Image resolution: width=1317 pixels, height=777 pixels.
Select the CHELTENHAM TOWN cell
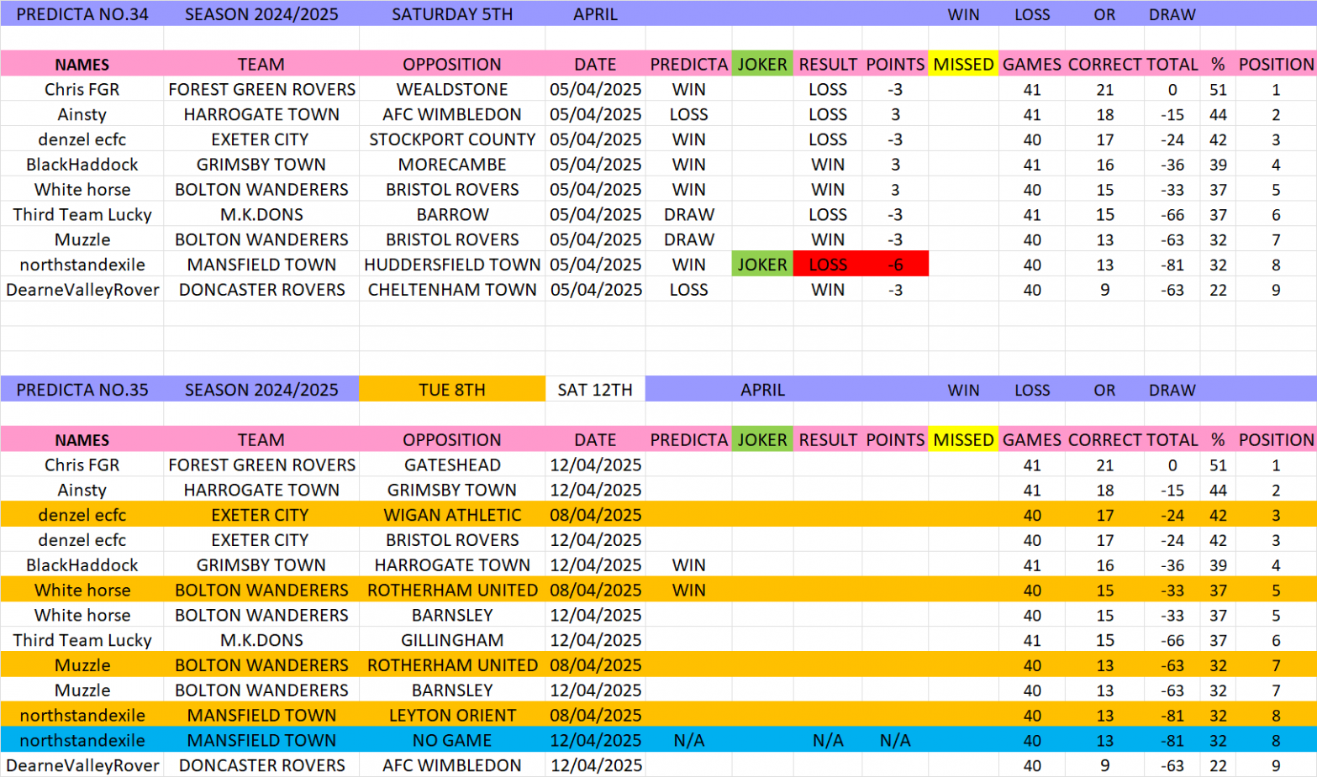point(452,290)
